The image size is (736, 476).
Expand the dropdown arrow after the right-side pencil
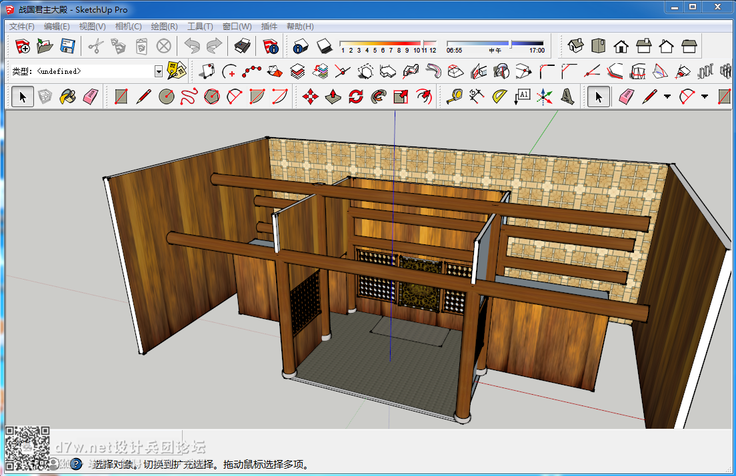(x=667, y=97)
